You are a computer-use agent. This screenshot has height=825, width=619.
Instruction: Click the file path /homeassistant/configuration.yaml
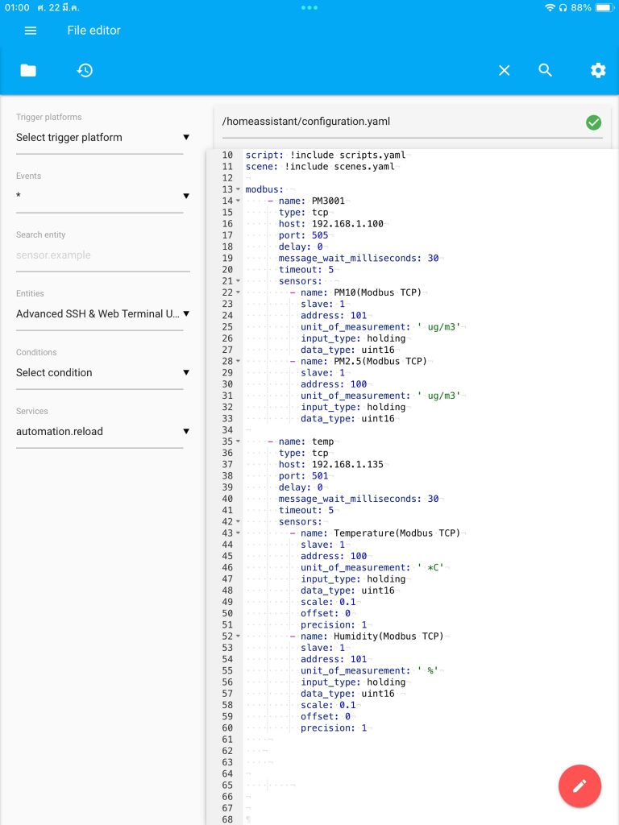coord(306,122)
